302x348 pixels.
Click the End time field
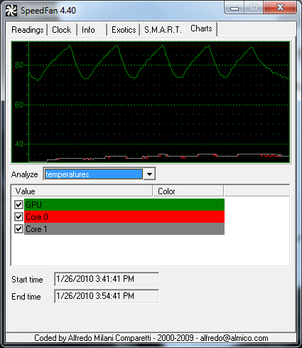pyautogui.click(x=107, y=296)
